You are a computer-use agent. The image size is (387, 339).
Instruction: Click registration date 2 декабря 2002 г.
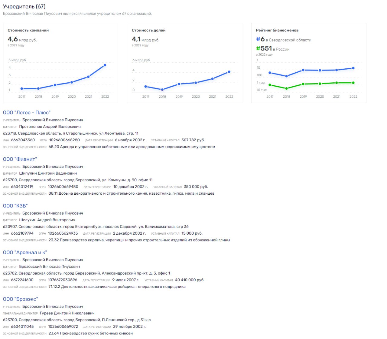(x=129, y=233)
